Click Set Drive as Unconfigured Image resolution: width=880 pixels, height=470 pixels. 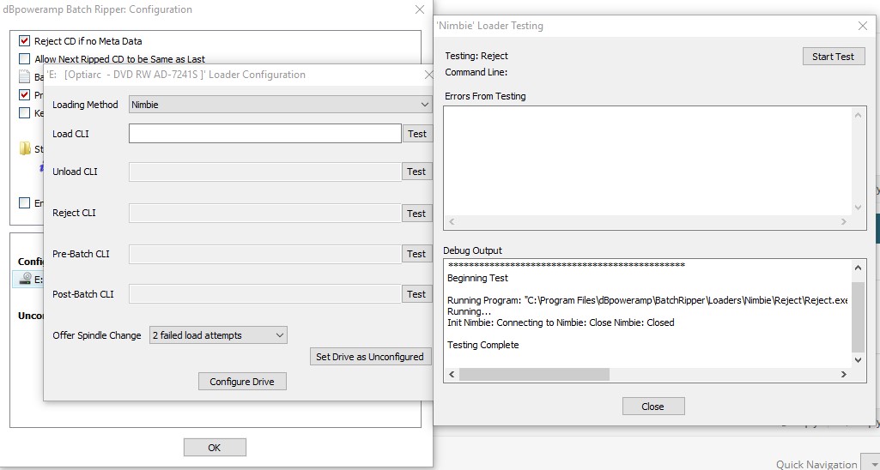pyautogui.click(x=369, y=357)
